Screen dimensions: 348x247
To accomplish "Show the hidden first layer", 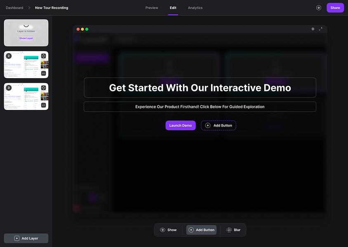I will pyautogui.click(x=26, y=38).
